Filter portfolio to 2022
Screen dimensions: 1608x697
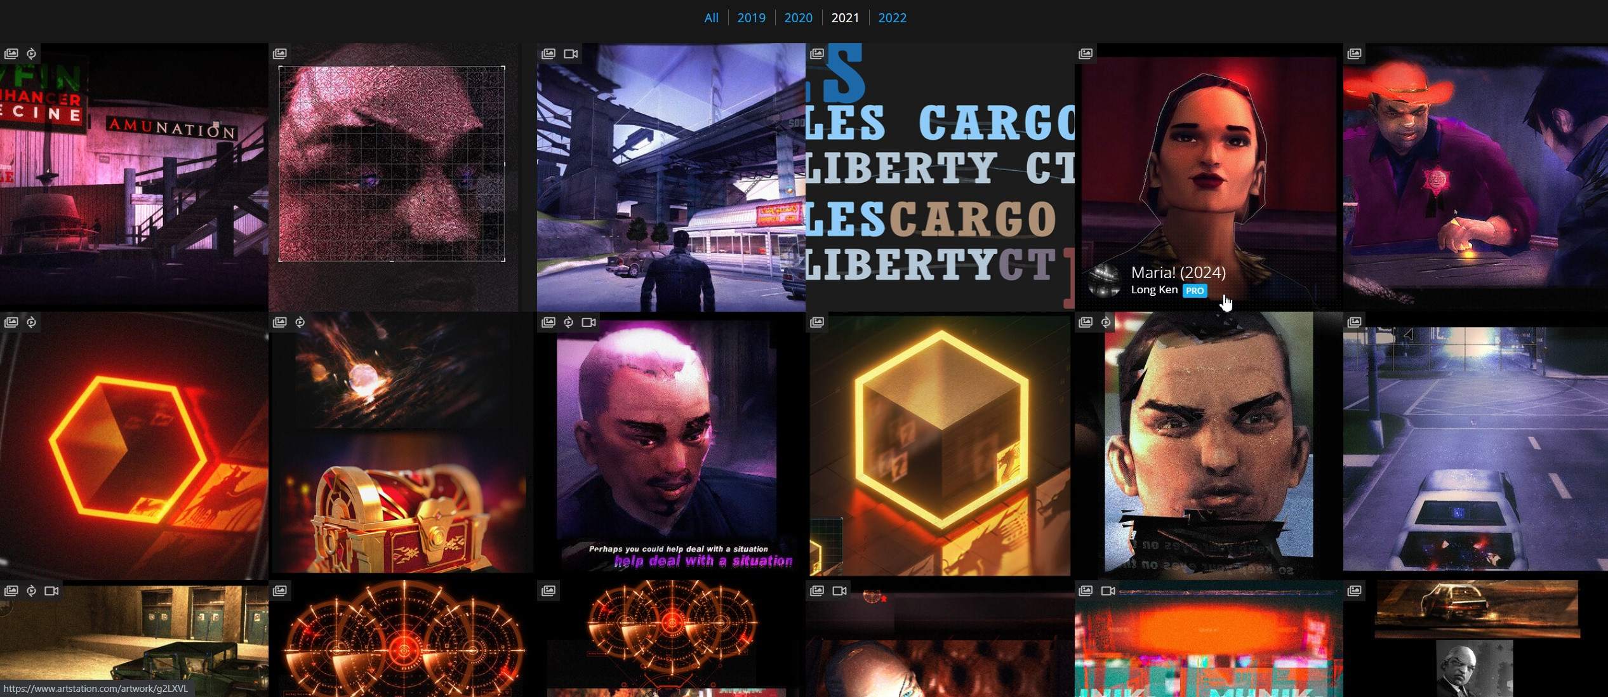click(x=892, y=18)
